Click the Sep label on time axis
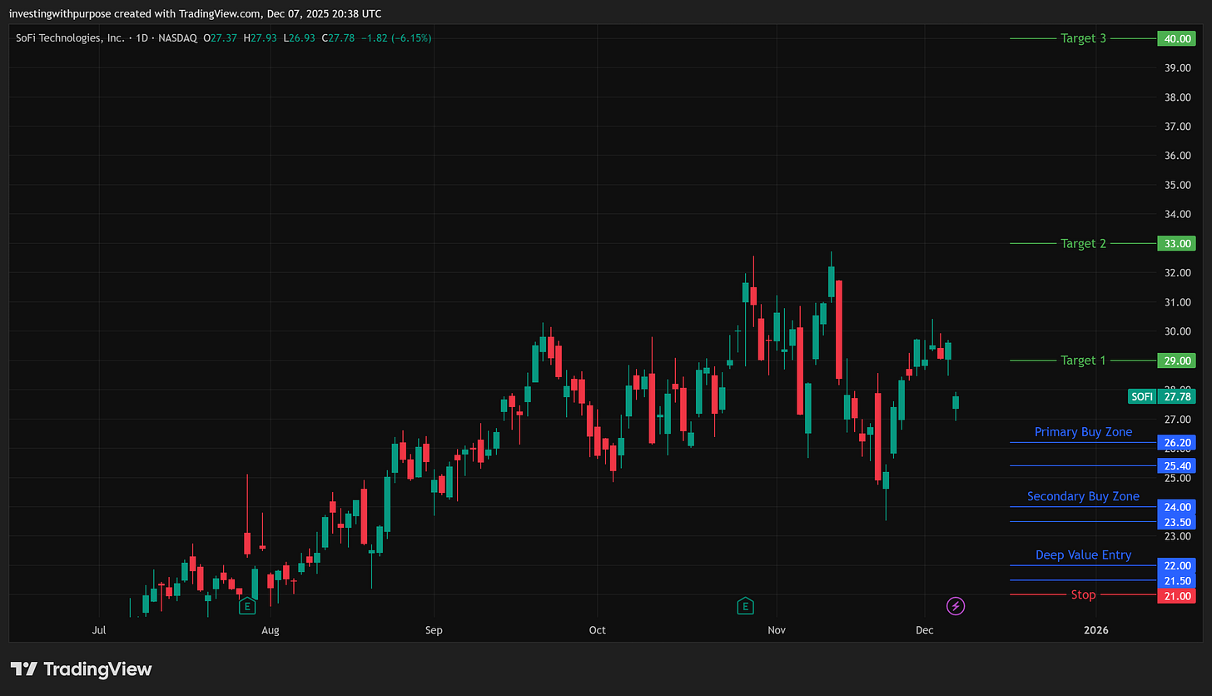This screenshot has width=1212, height=696. click(433, 630)
